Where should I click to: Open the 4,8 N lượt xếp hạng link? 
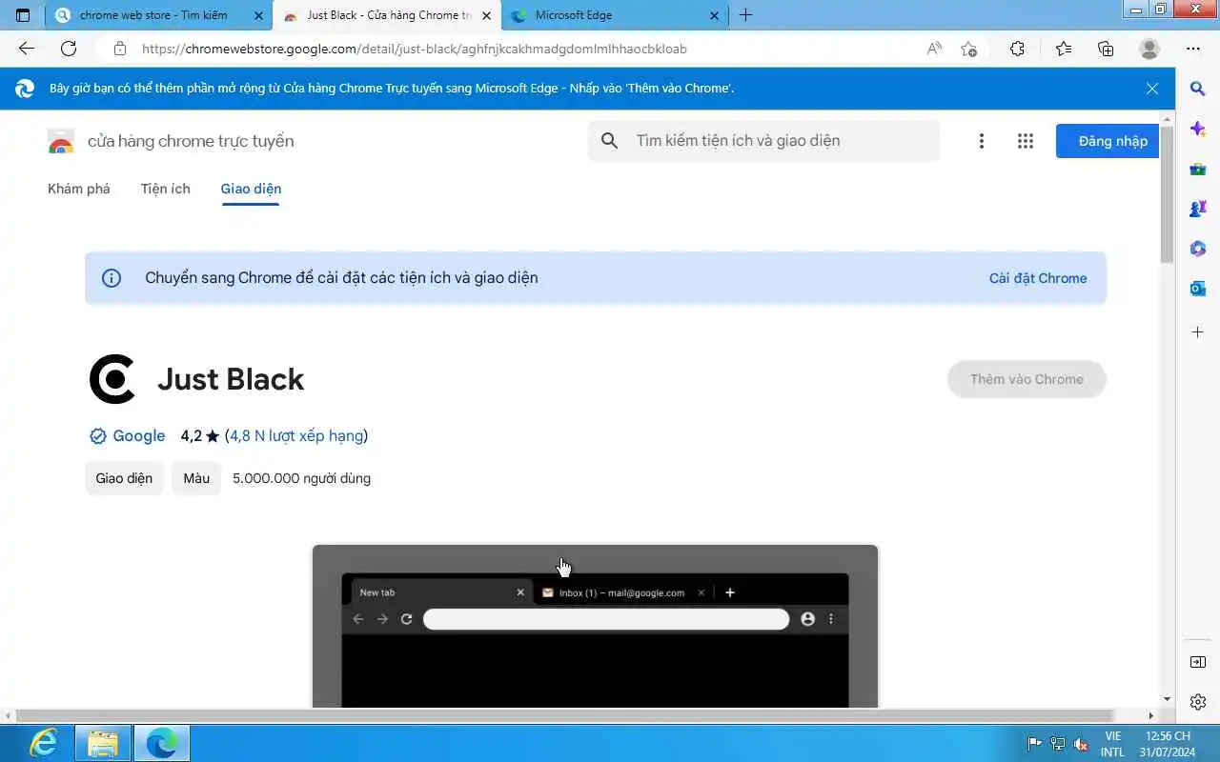pos(296,435)
